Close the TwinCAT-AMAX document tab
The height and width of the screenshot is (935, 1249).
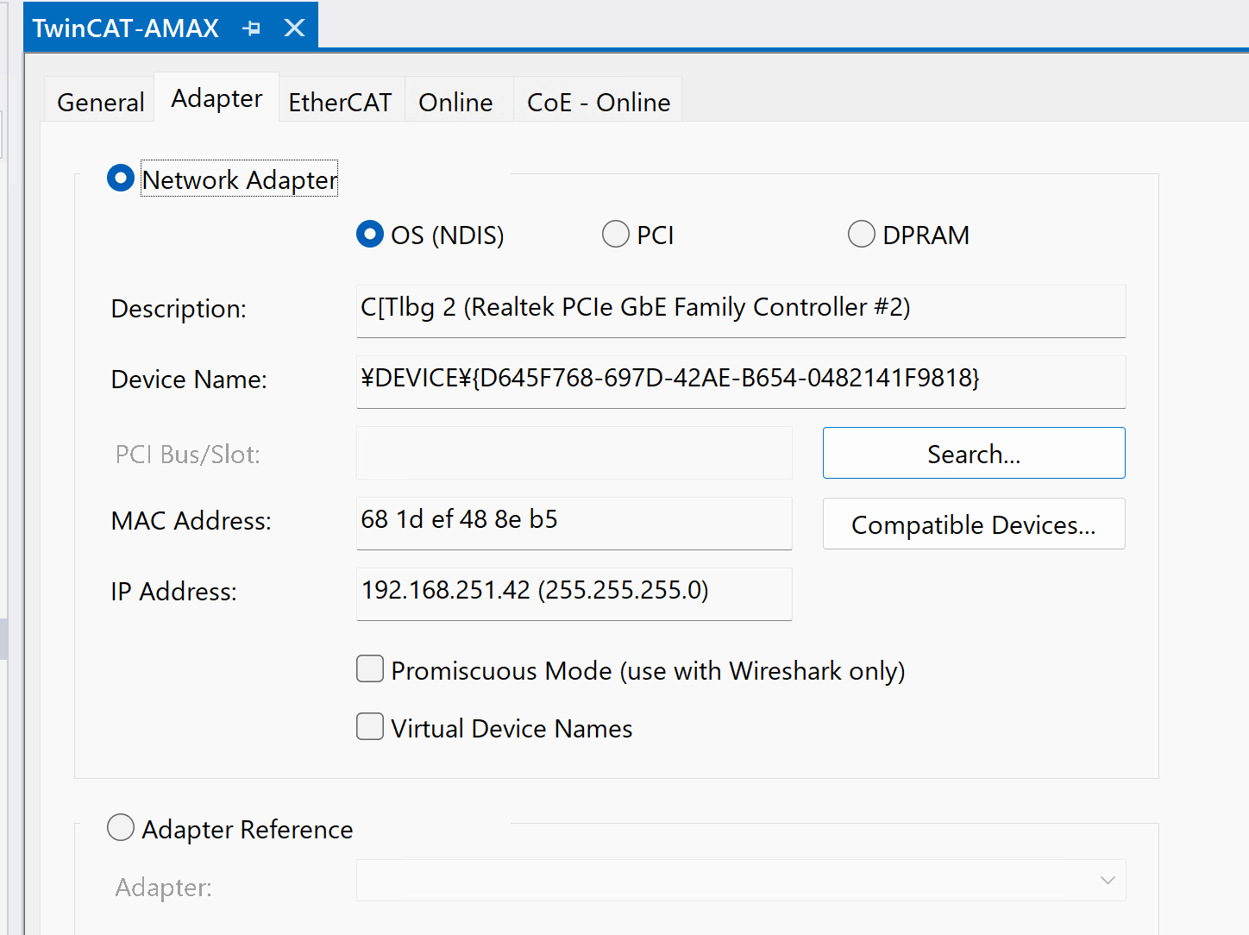point(295,28)
